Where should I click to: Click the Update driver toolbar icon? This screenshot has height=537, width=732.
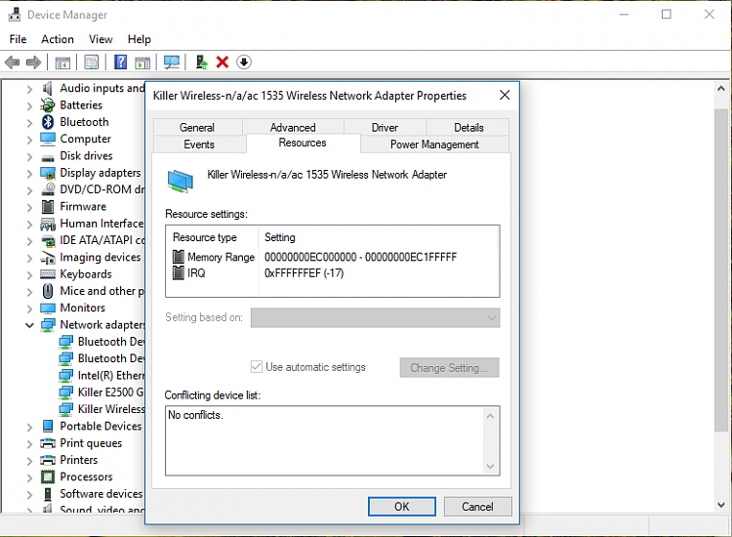(201, 62)
